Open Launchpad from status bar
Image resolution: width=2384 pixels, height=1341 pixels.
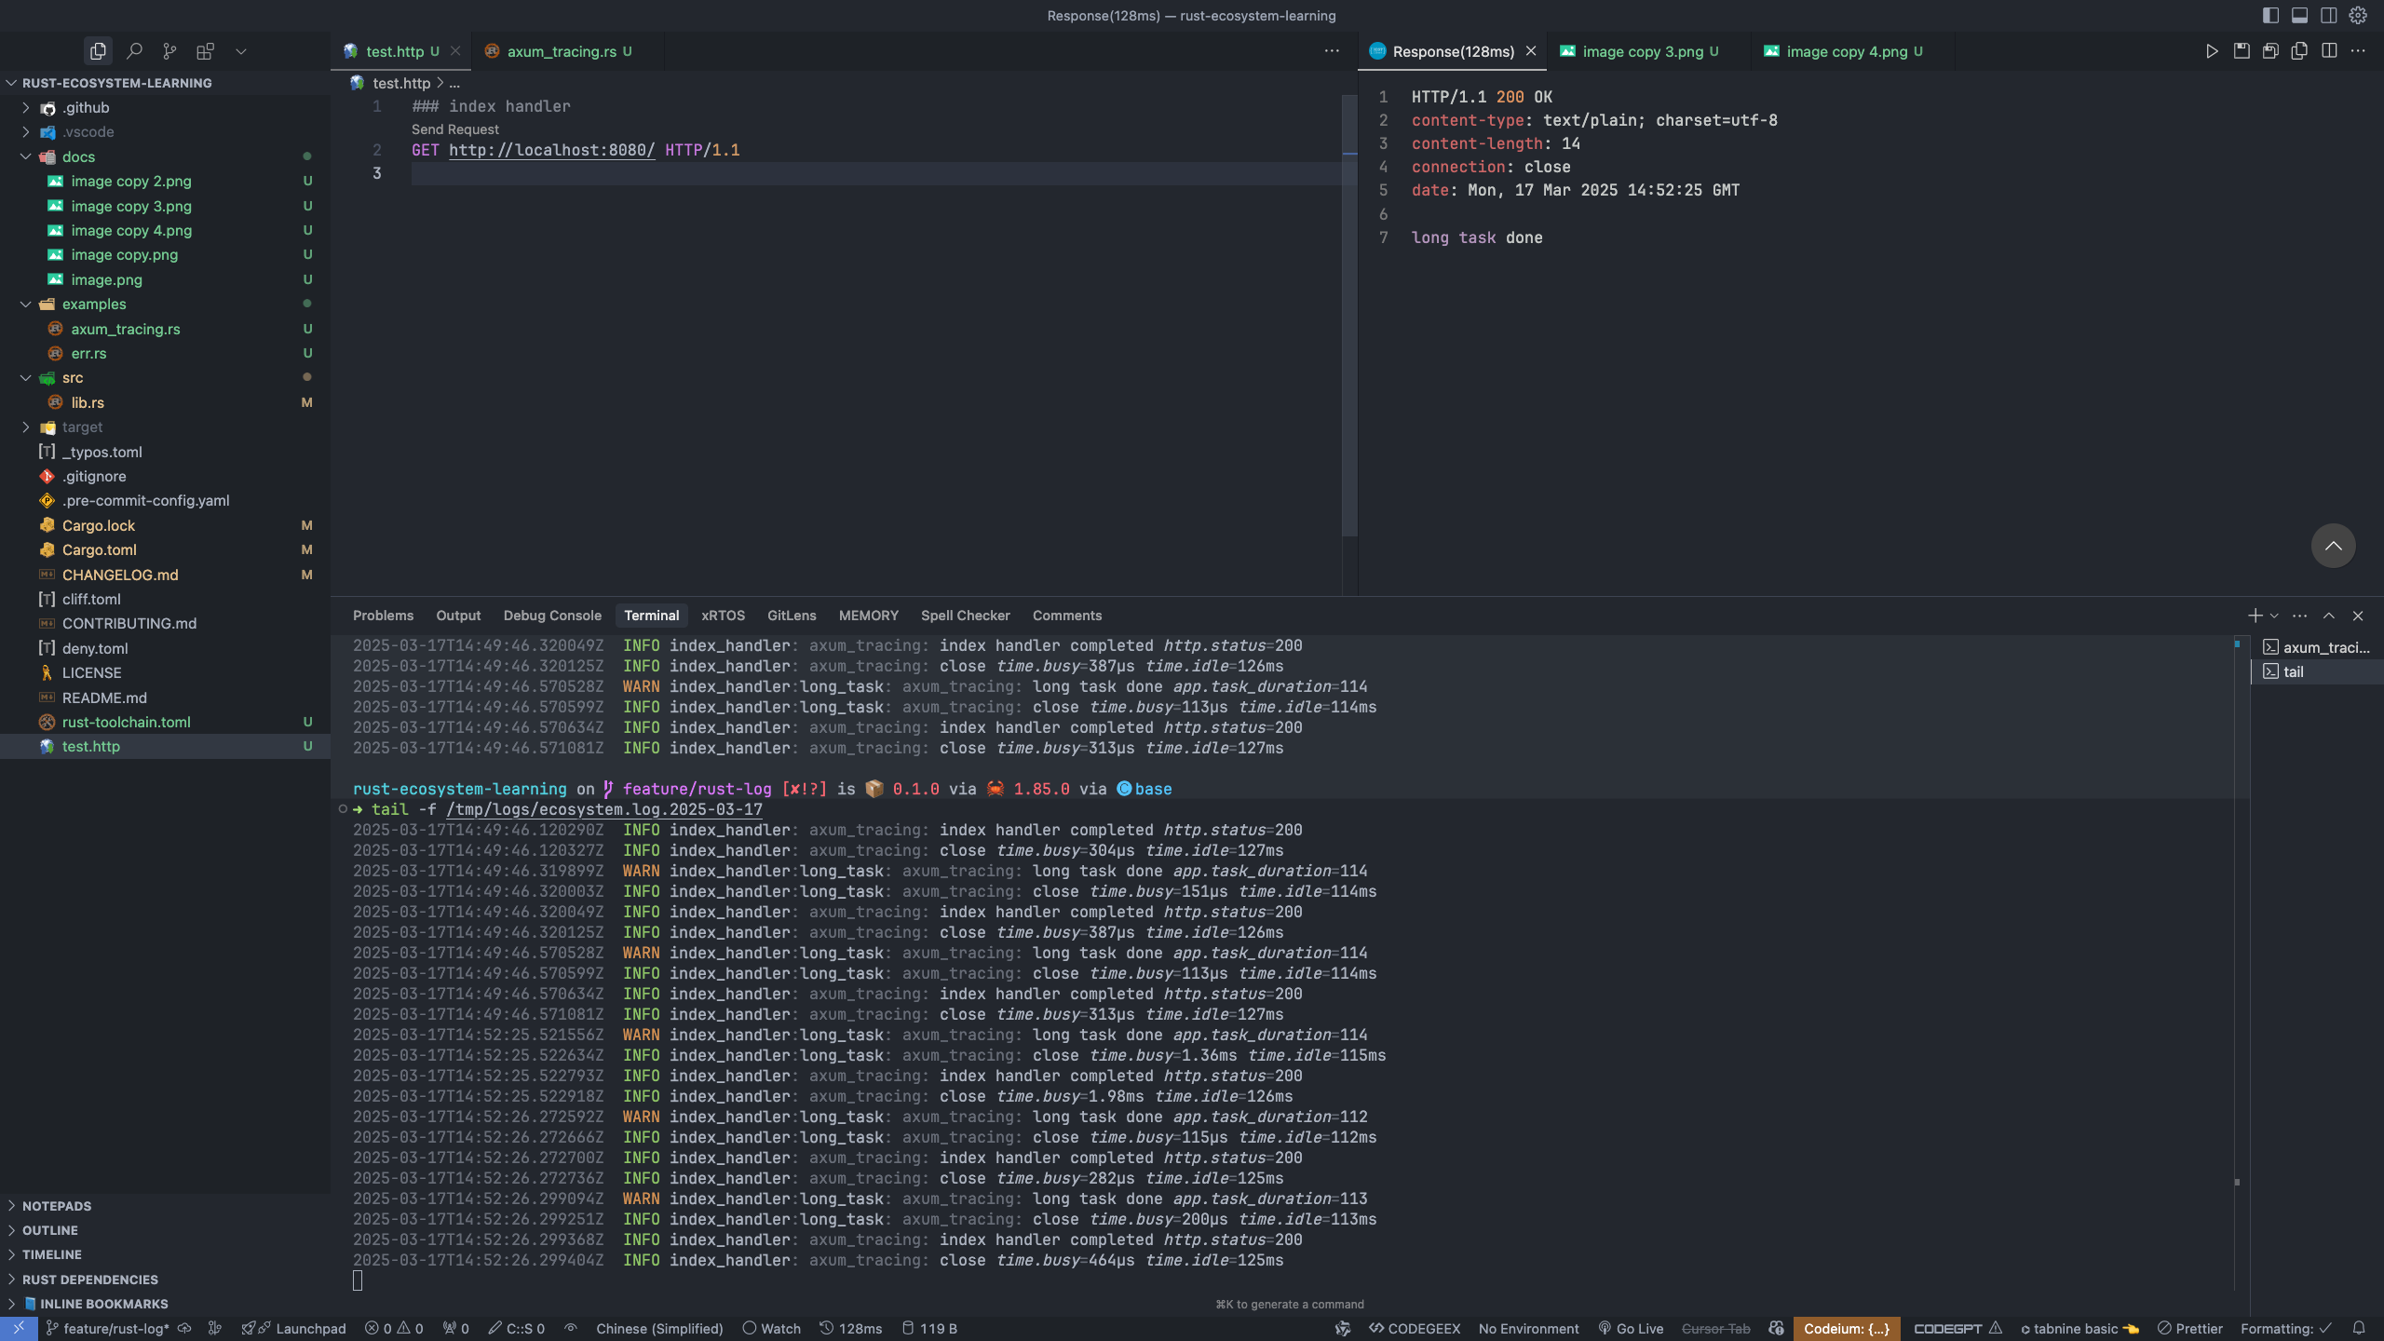[293, 1329]
